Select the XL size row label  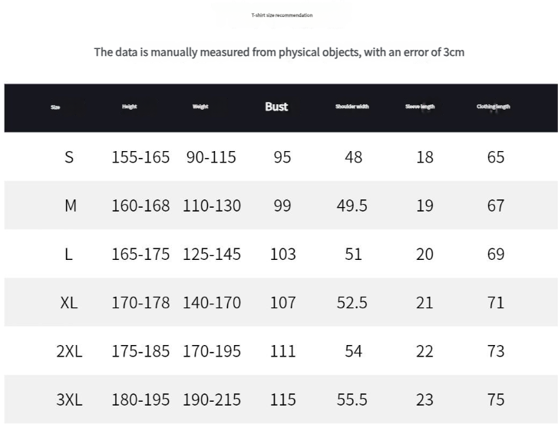tap(68, 303)
